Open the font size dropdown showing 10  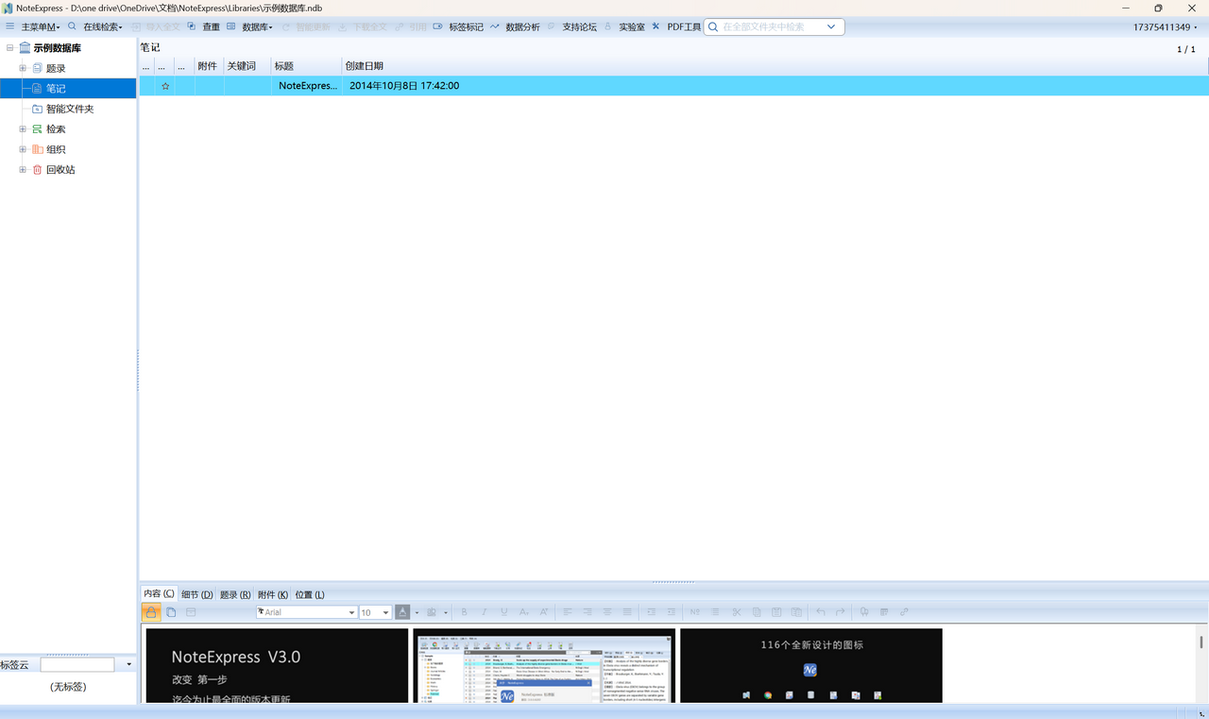tap(385, 612)
